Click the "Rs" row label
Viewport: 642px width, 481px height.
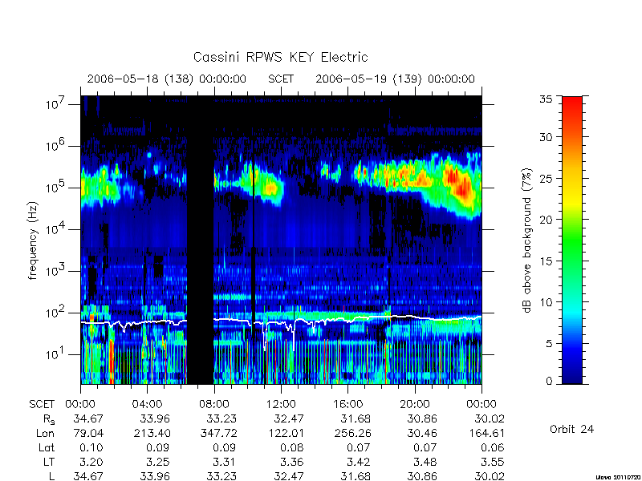[x=49, y=419]
